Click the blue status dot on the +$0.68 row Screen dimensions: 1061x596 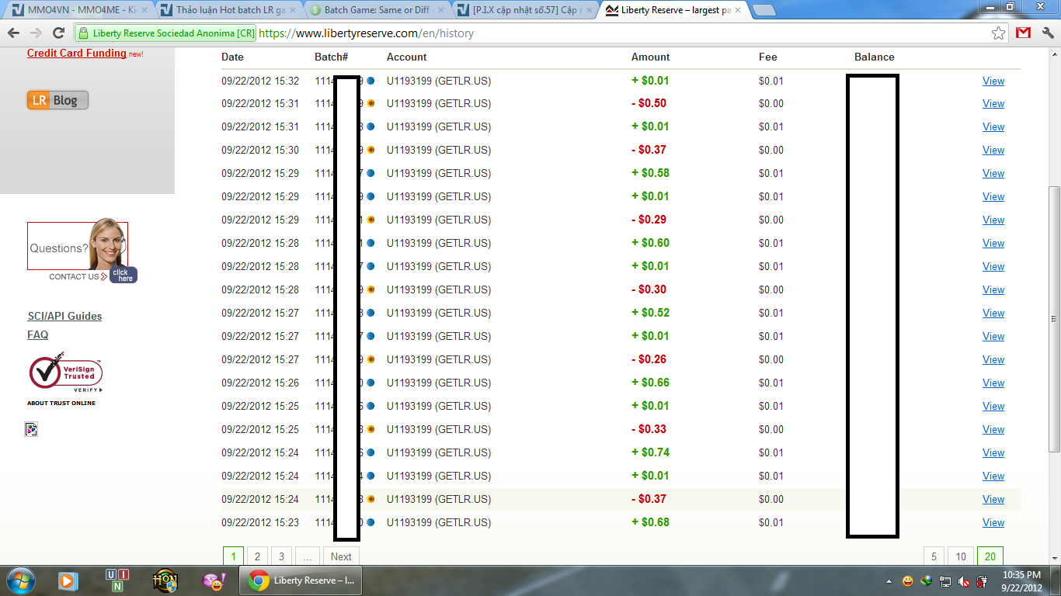(370, 522)
